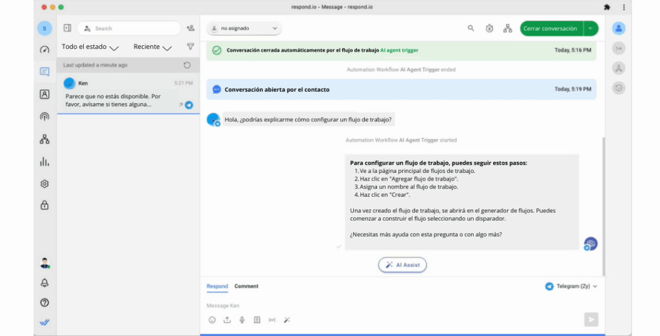This screenshot has width=660, height=336.
Task: Open the browser three-dot menu
Action: 624,7
